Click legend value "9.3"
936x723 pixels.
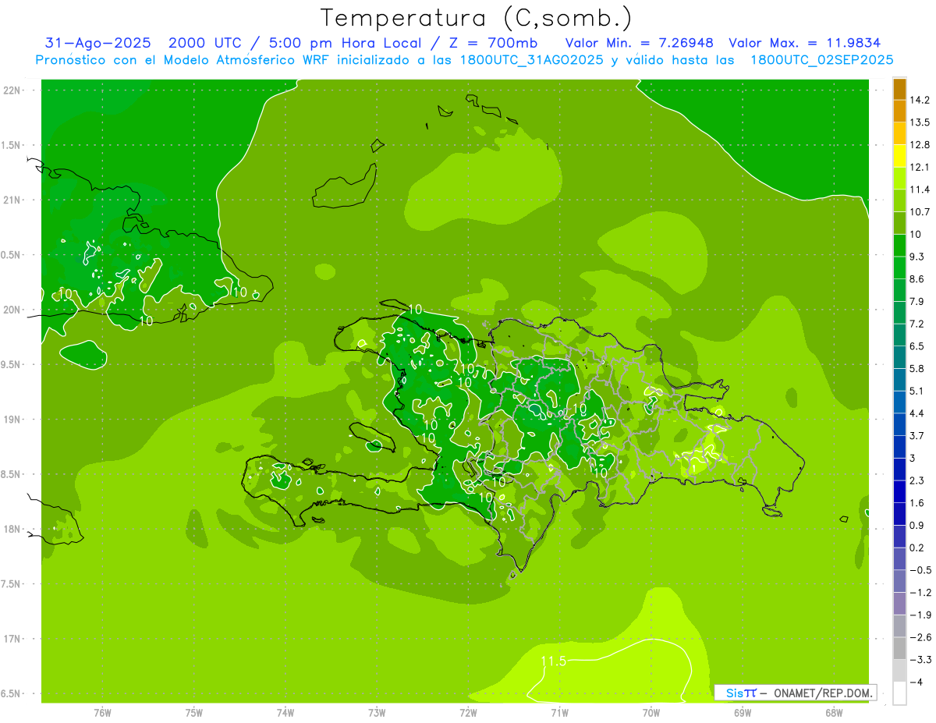click(x=917, y=257)
